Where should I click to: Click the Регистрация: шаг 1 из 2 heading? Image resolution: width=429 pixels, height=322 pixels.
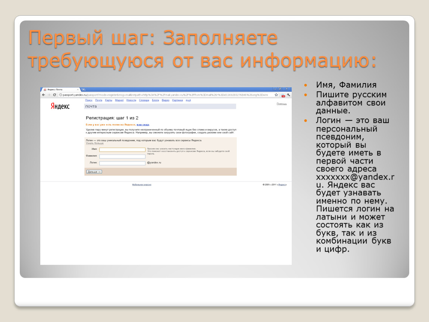(112, 118)
